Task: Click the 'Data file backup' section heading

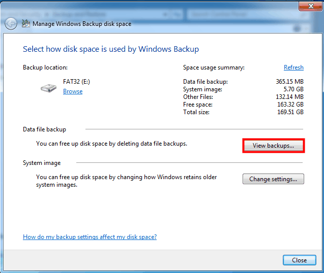Action: 44,129
